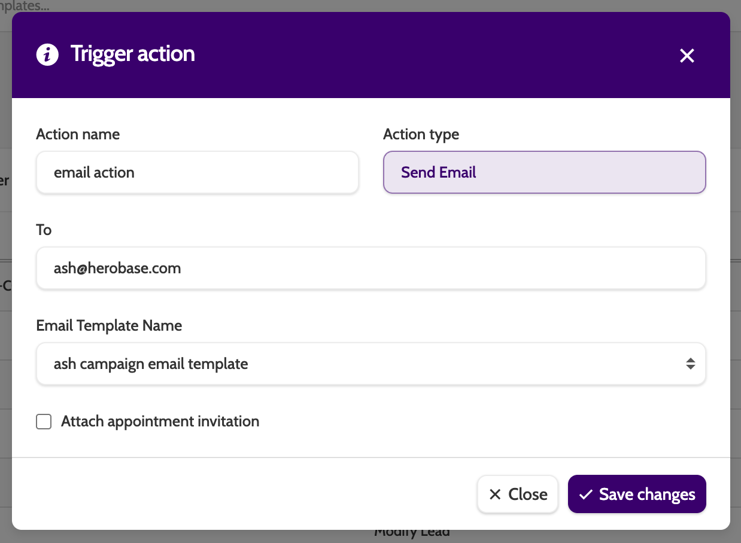Click the 'Attach appointment invitation' label text
The height and width of the screenshot is (543, 741).
[x=160, y=422]
